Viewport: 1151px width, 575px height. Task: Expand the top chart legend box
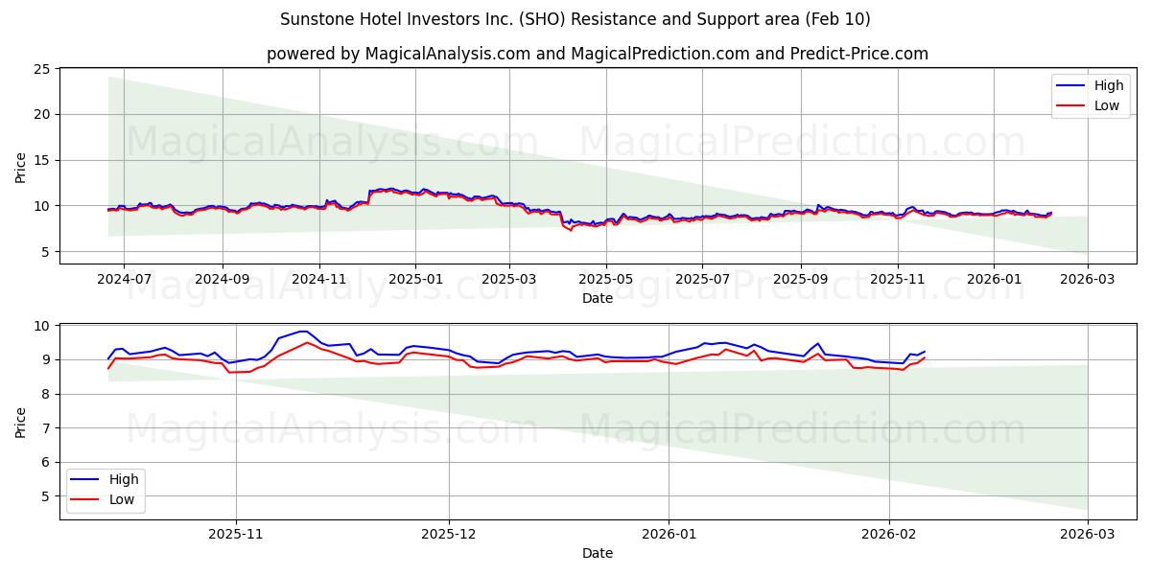[x=1090, y=95]
